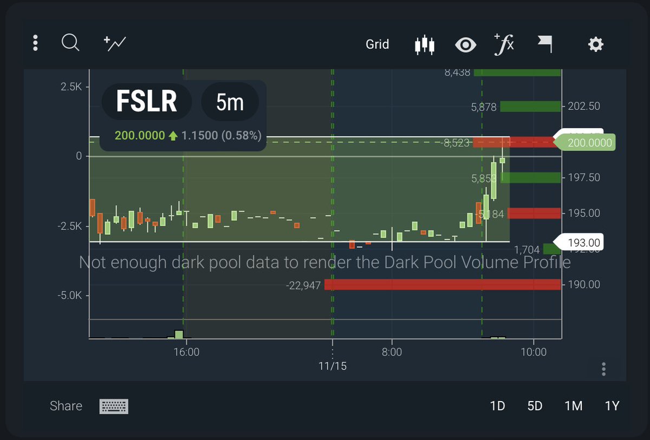The width and height of the screenshot is (650, 440).
Task: Add indicator with the fx icon
Action: (504, 44)
